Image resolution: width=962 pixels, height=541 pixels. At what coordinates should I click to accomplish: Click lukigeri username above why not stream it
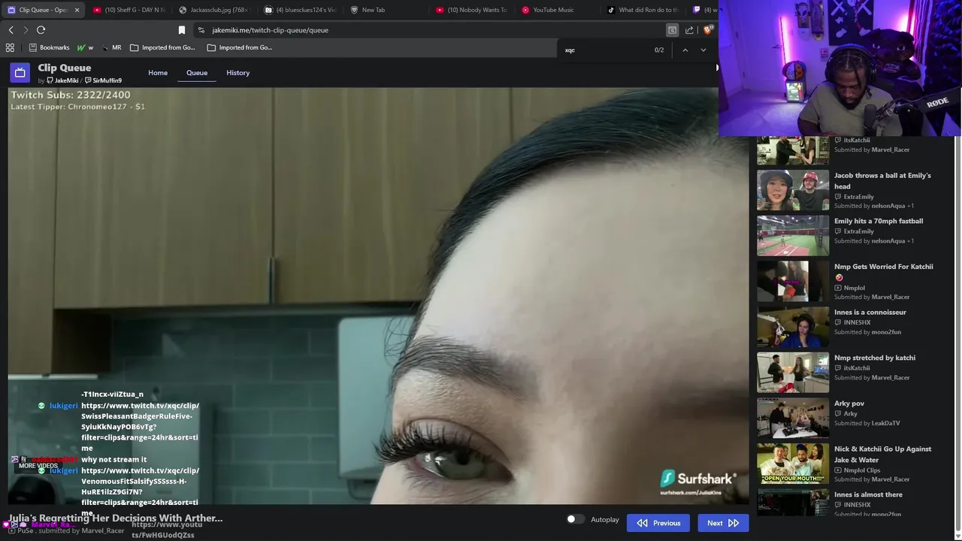pos(63,406)
